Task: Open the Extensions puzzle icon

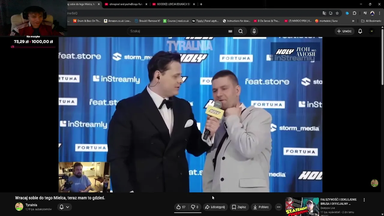Action: 354,13
